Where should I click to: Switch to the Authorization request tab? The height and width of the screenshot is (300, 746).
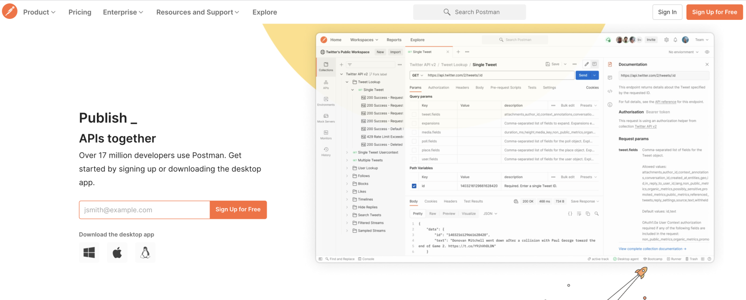[438, 87]
